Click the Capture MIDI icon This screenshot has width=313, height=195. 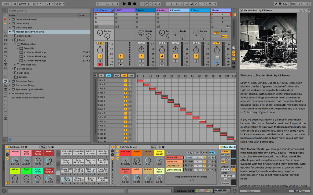(155, 4)
